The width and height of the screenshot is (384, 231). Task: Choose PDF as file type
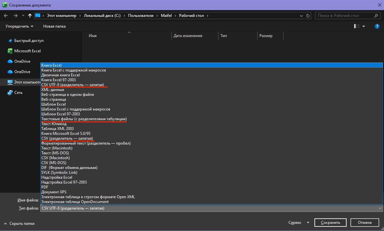pyautogui.click(x=211, y=187)
